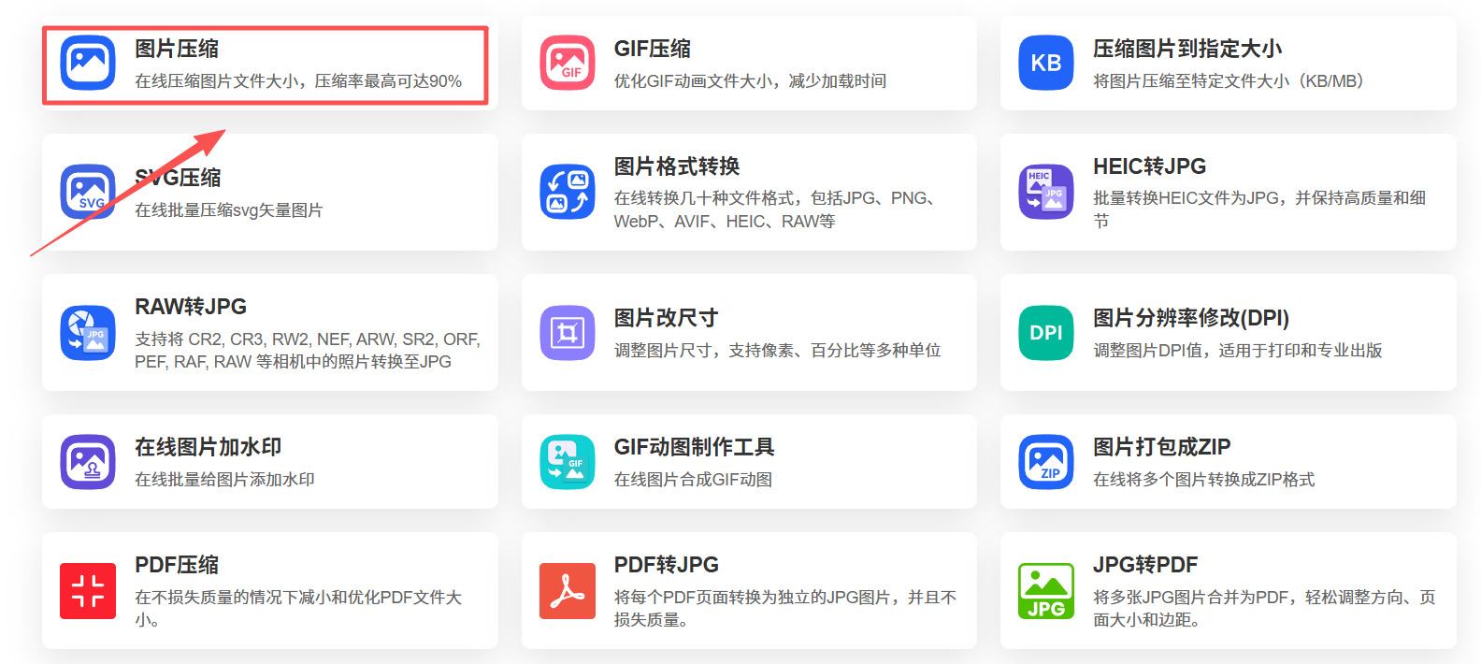
Task: Open 压缩图片到指定大小 tool title
Action: 1187,49
